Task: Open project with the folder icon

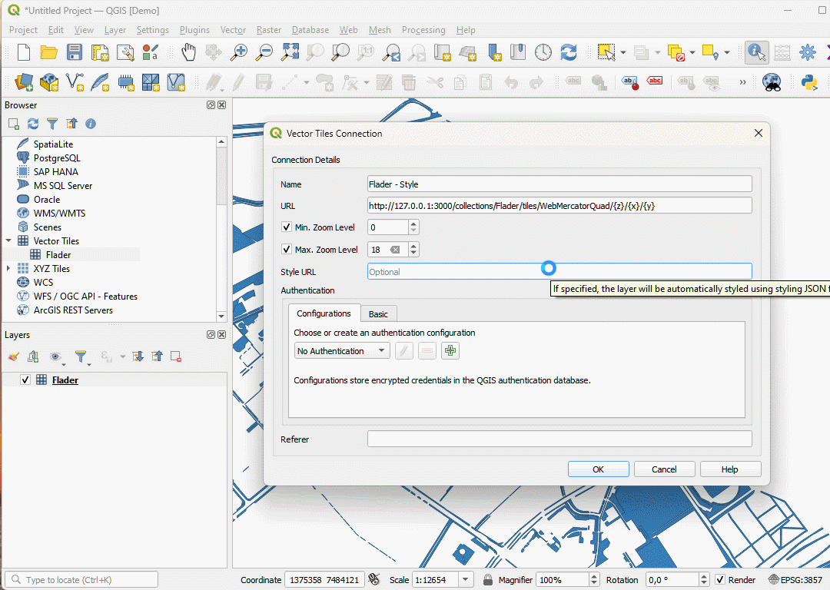Action: (48, 52)
